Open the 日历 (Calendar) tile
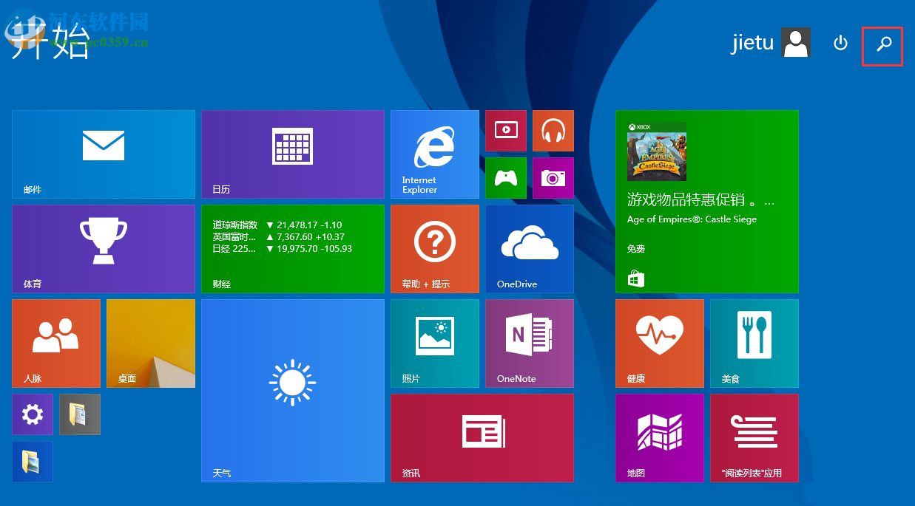Image resolution: width=915 pixels, height=506 pixels. (x=292, y=154)
